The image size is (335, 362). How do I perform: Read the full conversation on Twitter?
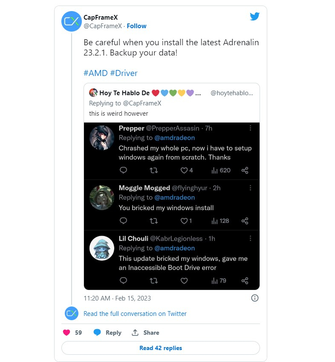click(x=135, y=313)
